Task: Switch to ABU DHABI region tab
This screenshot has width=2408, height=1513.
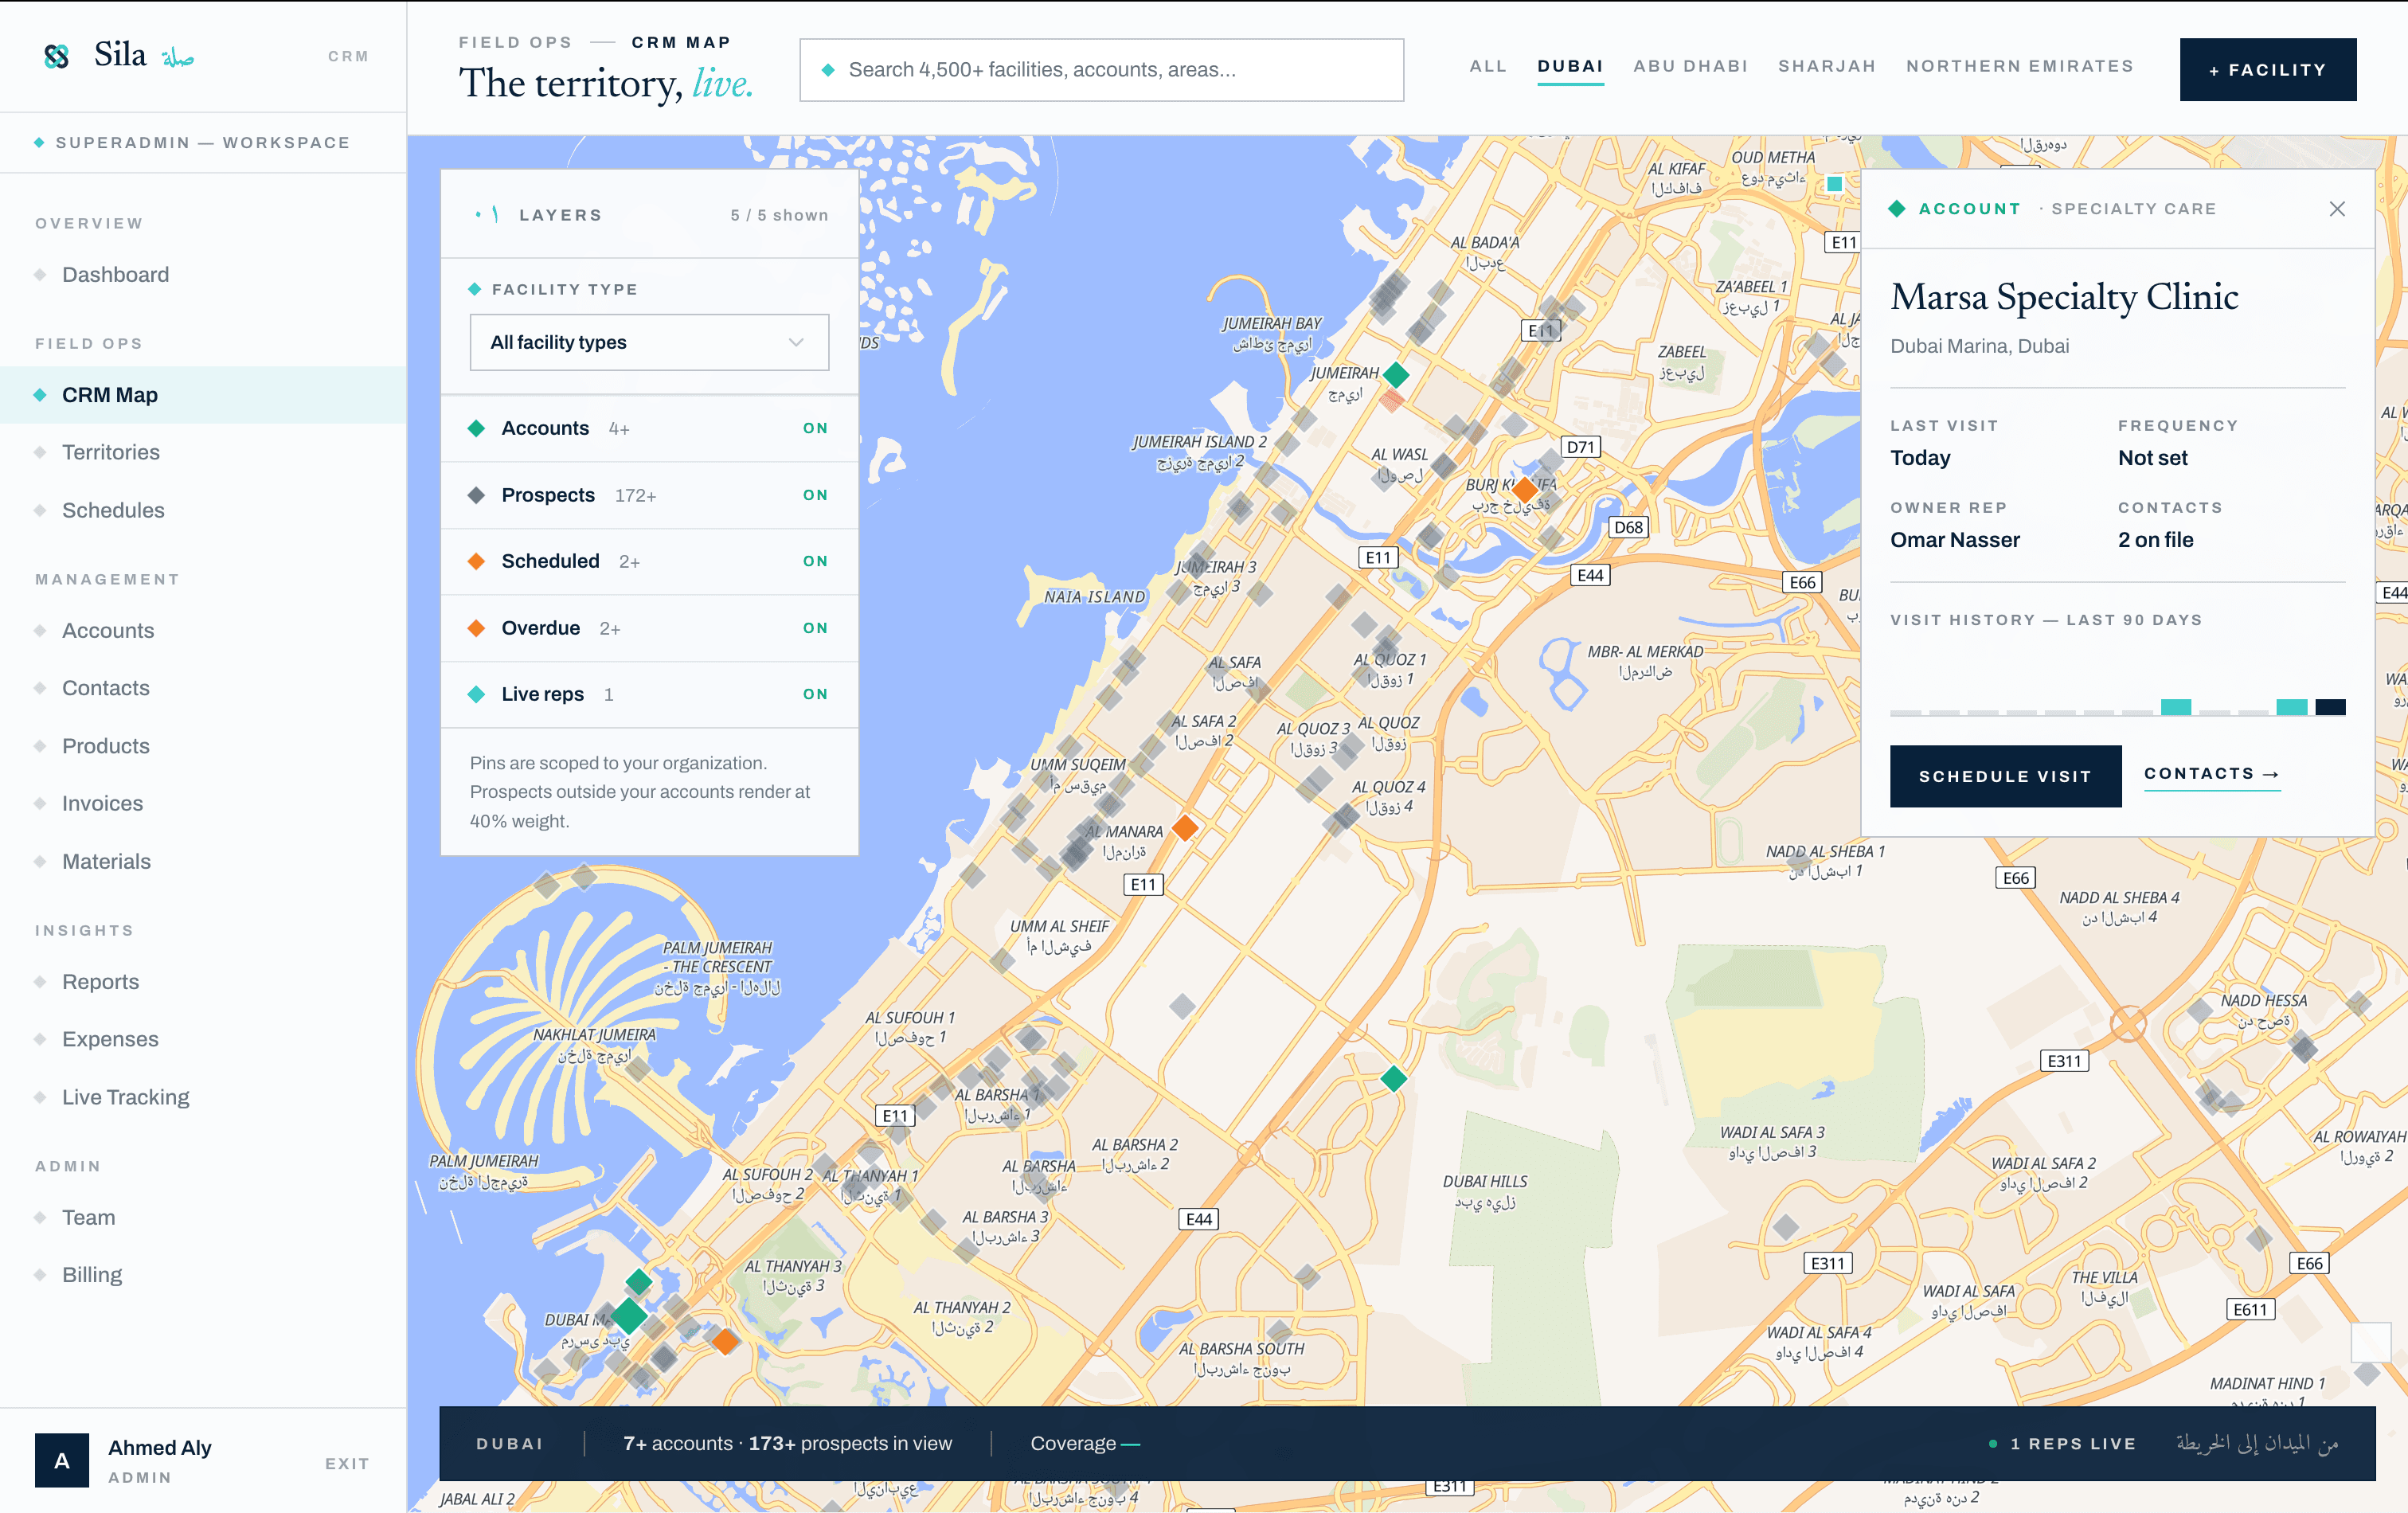Action: (x=1690, y=66)
